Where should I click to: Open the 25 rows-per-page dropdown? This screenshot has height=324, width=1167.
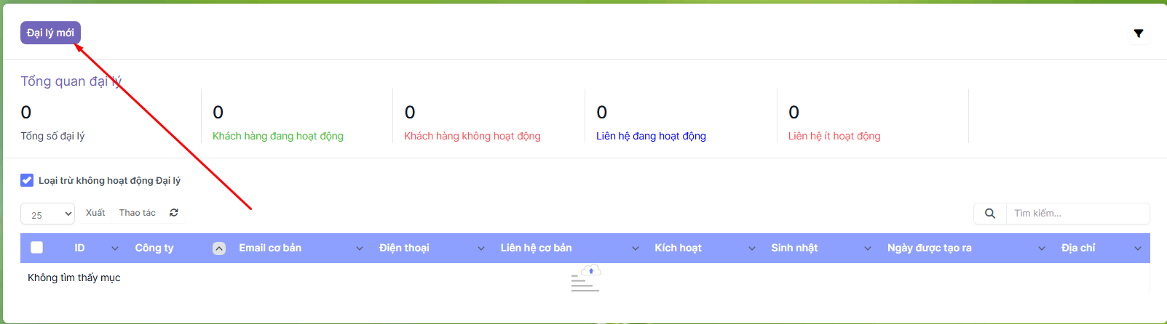coord(48,214)
